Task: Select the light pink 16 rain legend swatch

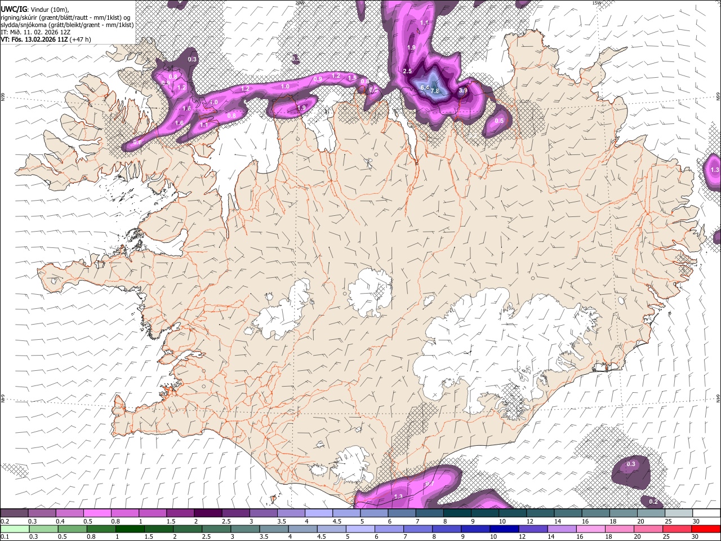Action: 591,529
